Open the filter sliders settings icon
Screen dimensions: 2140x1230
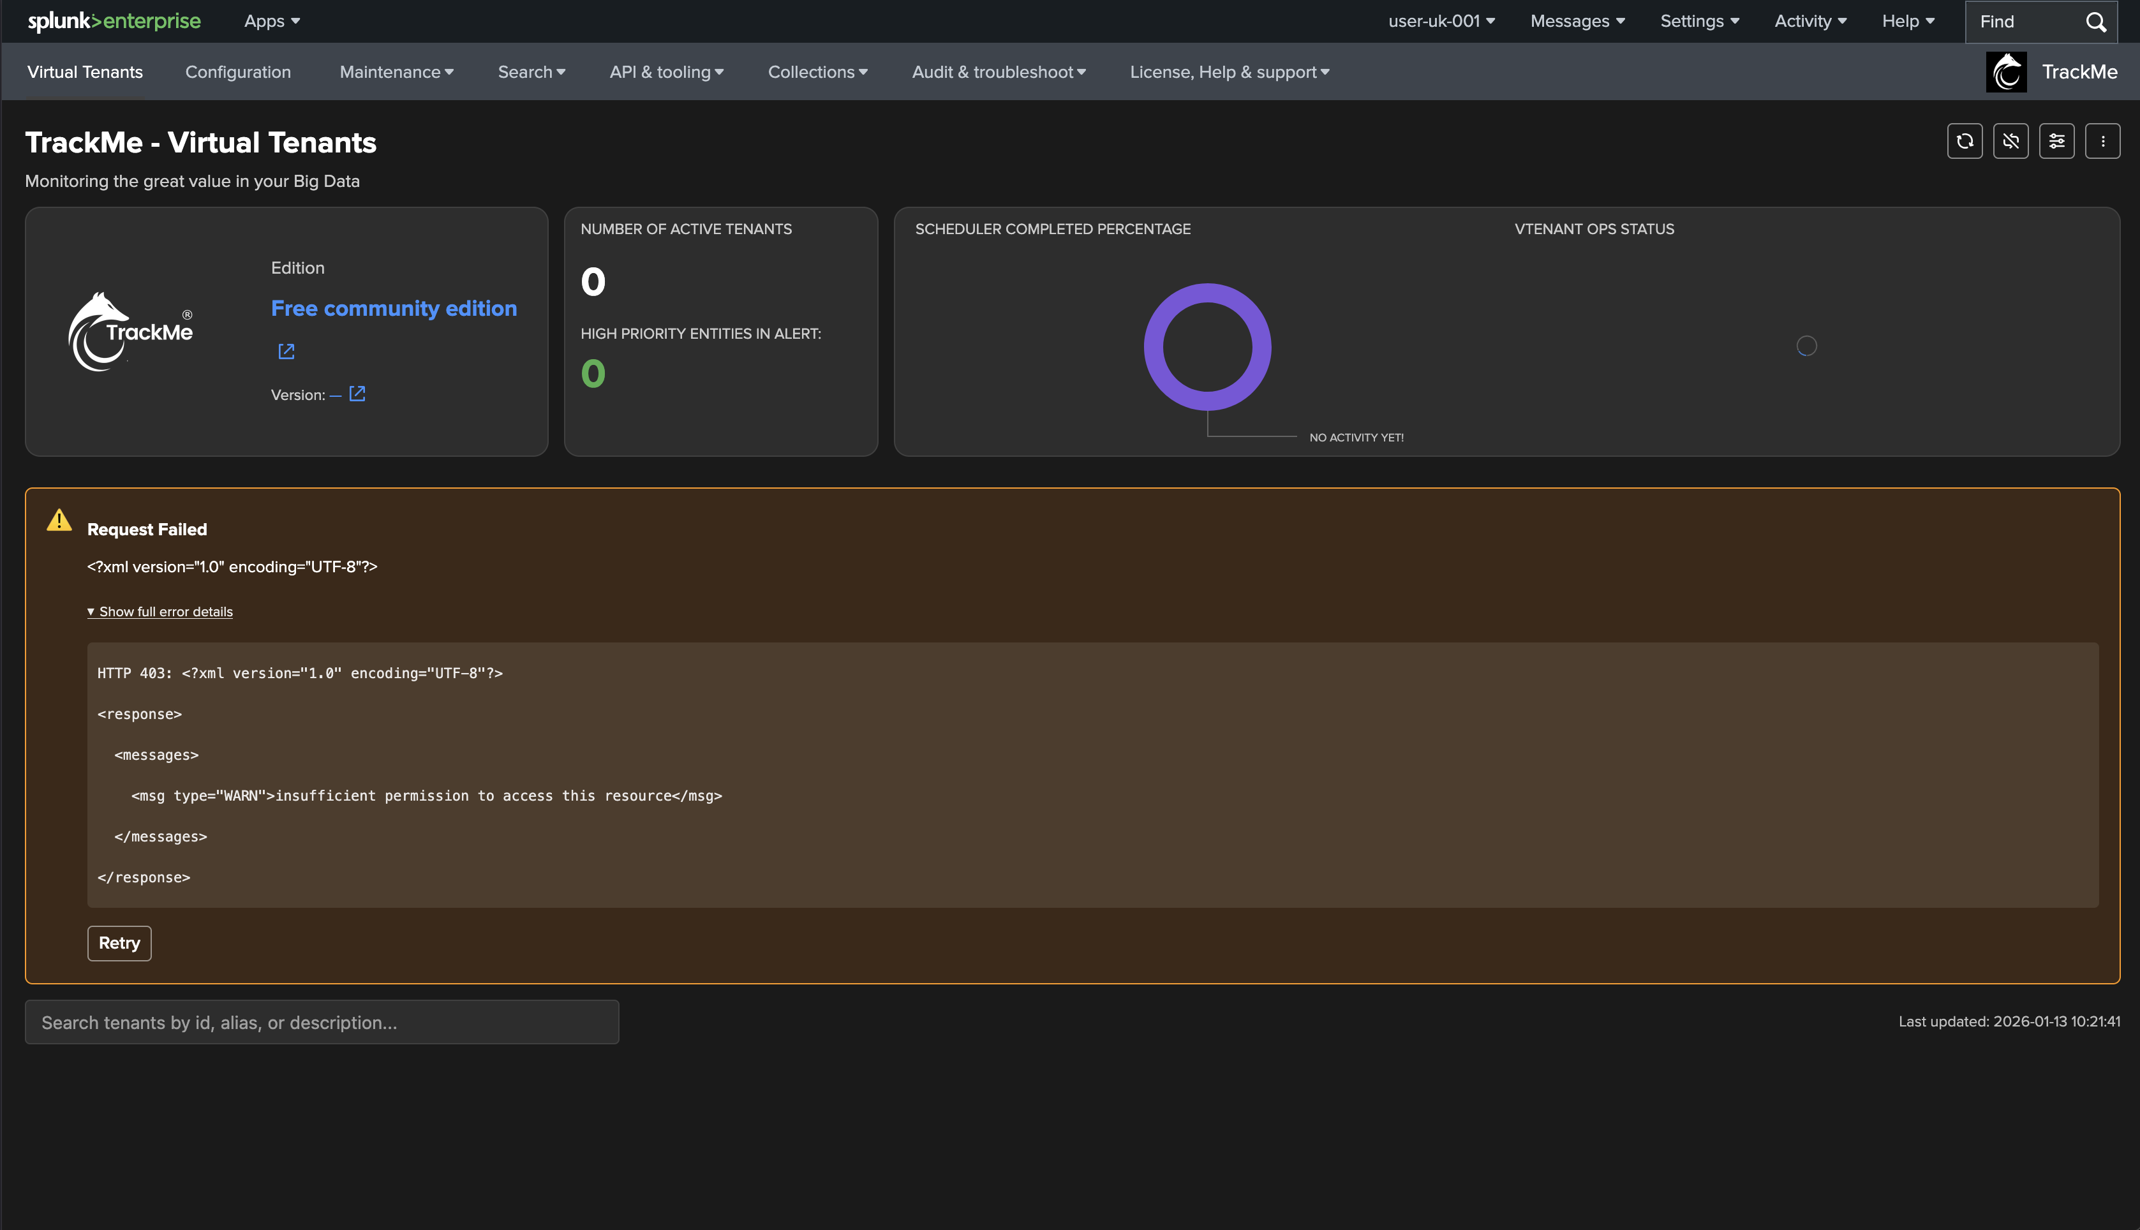pyautogui.click(x=2056, y=141)
